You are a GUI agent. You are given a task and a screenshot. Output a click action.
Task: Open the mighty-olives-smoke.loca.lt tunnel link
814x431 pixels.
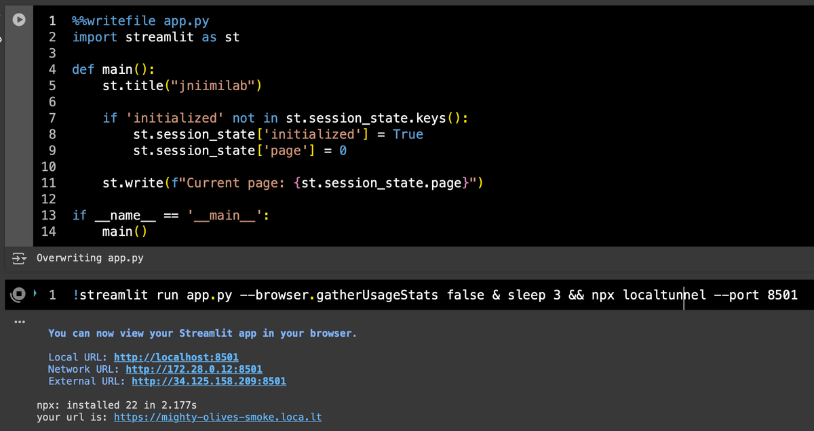coord(218,417)
